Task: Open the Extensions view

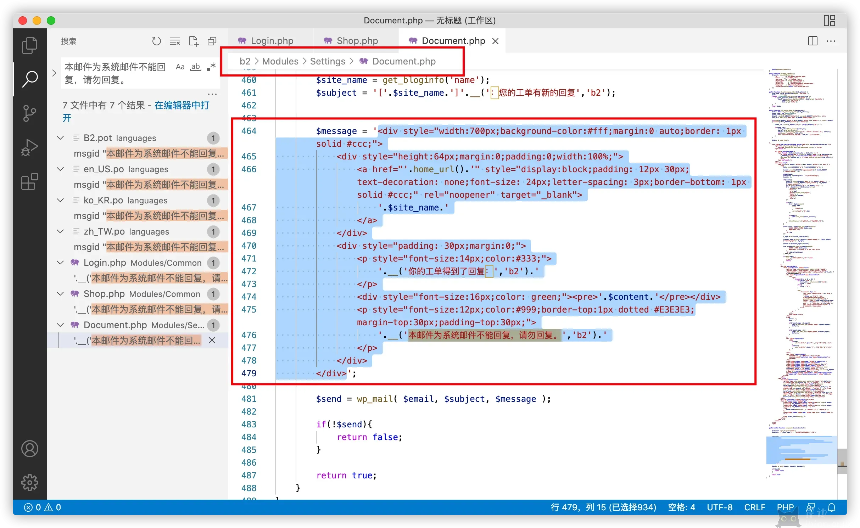Action: coord(29,181)
